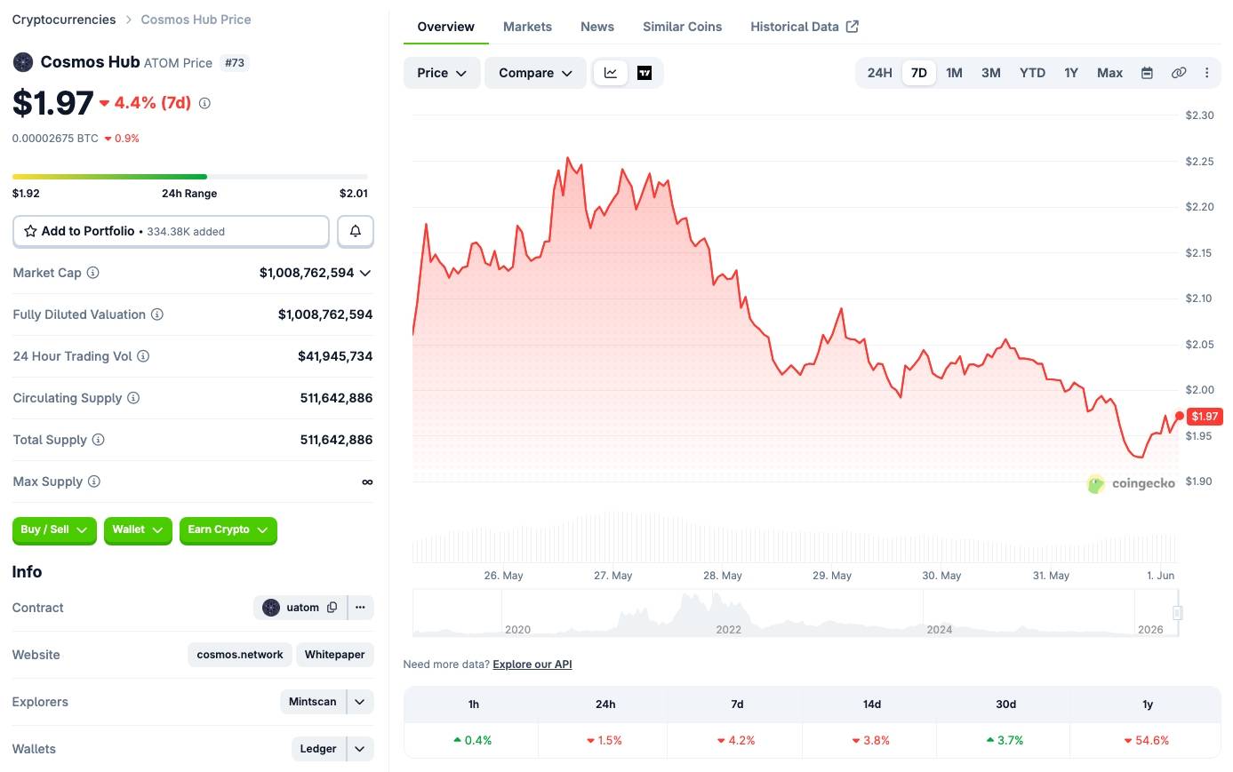1233x772 pixels.
Task: Open the Compare dropdown
Action: point(535,73)
